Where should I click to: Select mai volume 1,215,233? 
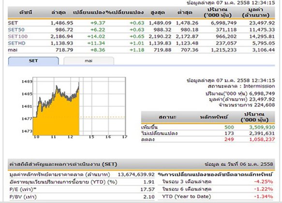[x=224, y=50]
